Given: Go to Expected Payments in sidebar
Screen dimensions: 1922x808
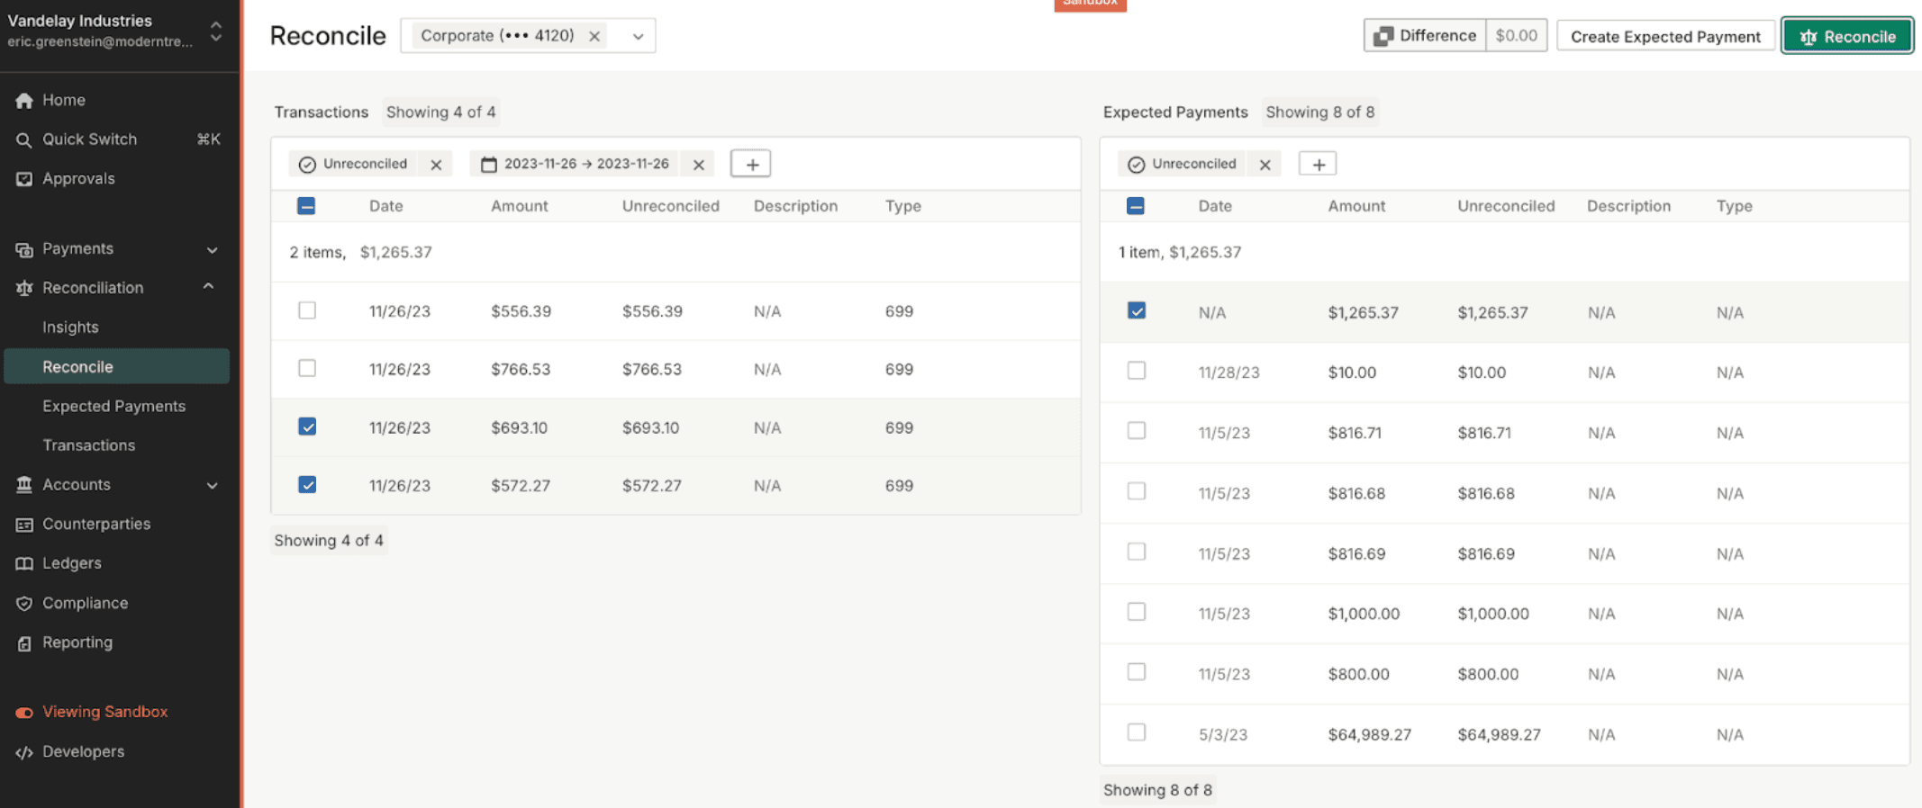Looking at the screenshot, I should pyautogui.click(x=113, y=407).
